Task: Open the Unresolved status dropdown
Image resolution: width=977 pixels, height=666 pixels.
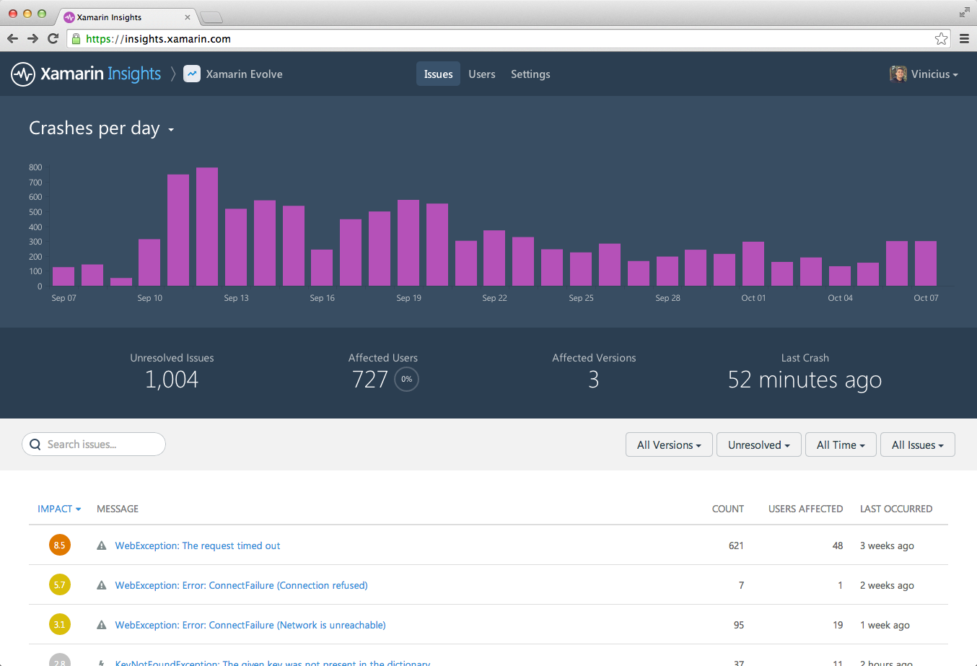Action: [758, 444]
